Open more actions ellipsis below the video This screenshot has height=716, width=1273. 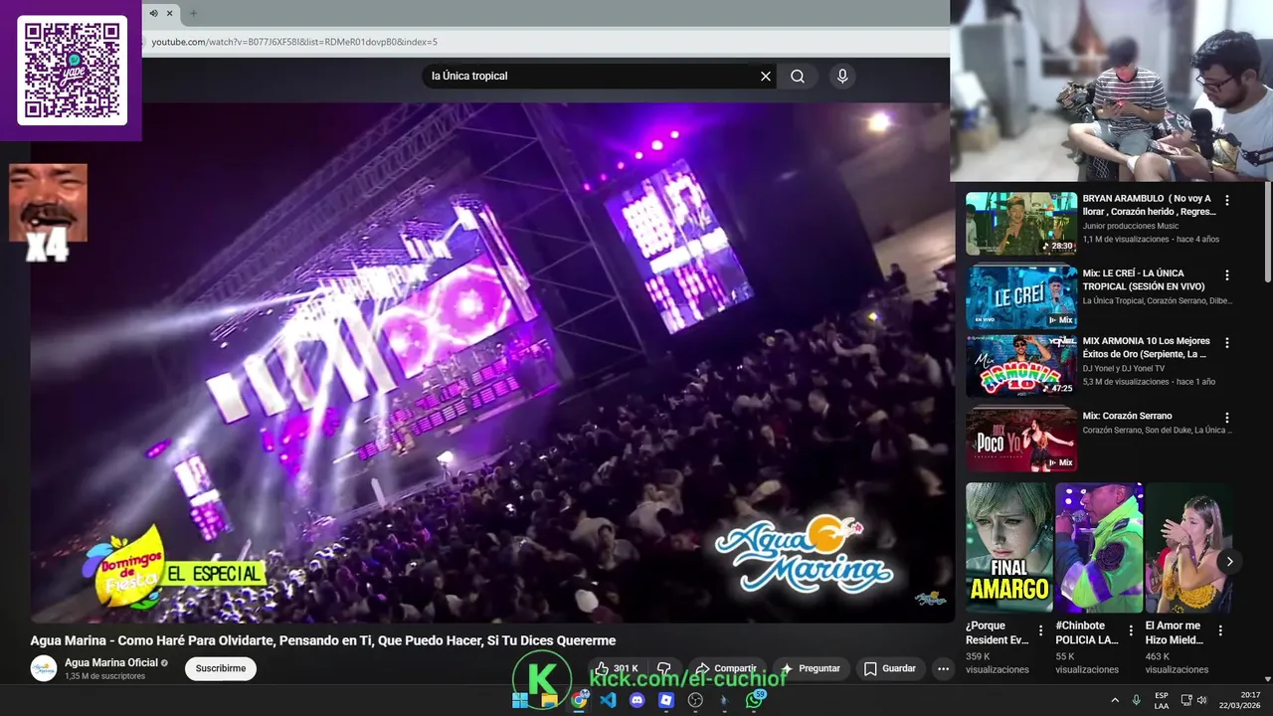pos(943,669)
